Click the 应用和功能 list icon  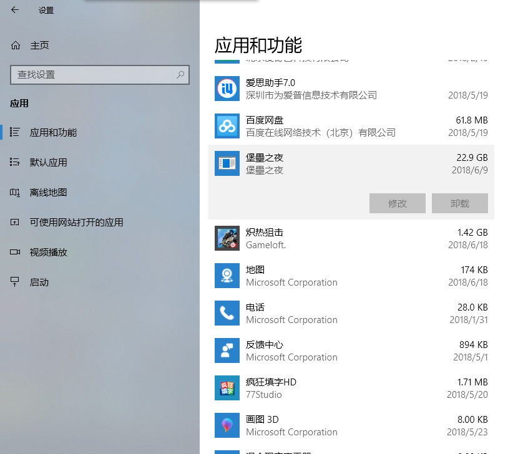click(14, 132)
